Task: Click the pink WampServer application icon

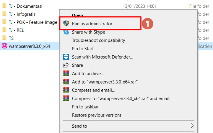Action: (4, 46)
